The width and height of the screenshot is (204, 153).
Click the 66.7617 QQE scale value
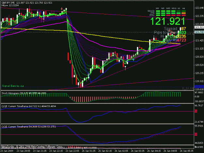pyautogui.click(x=199, y=105)
